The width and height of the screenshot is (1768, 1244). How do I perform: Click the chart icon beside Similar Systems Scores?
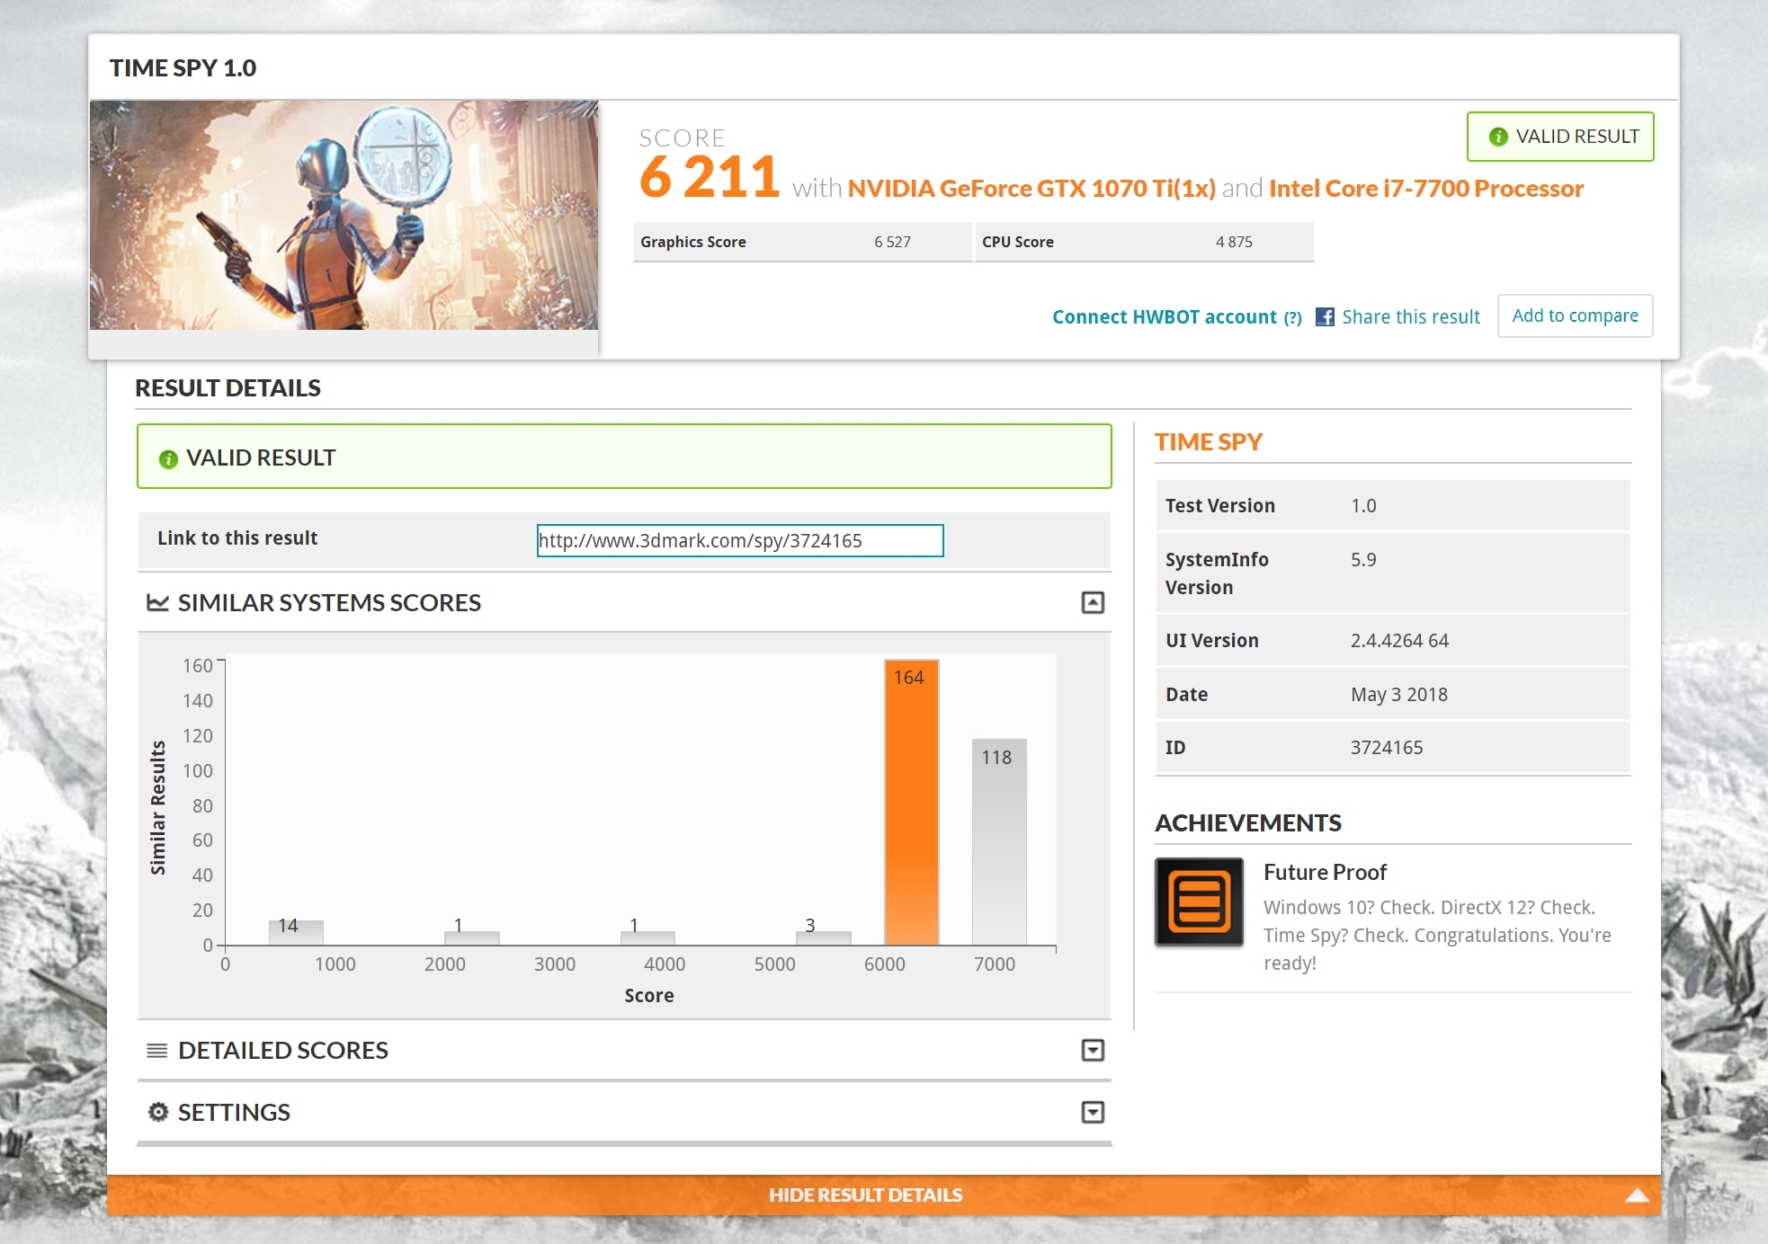157,602
